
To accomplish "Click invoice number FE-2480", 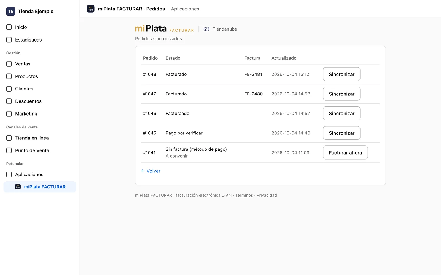I will click(x=253, y=94).
